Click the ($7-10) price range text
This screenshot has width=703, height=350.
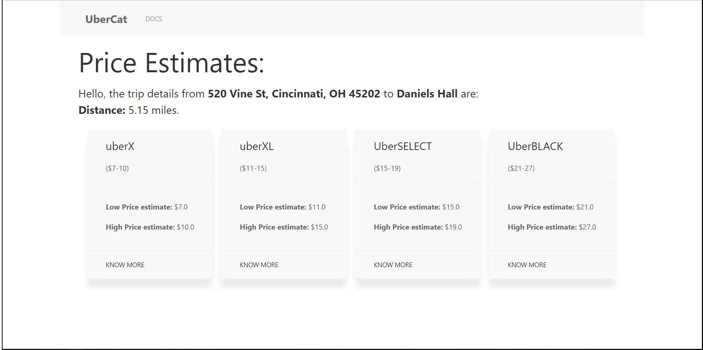coord(117,168)
